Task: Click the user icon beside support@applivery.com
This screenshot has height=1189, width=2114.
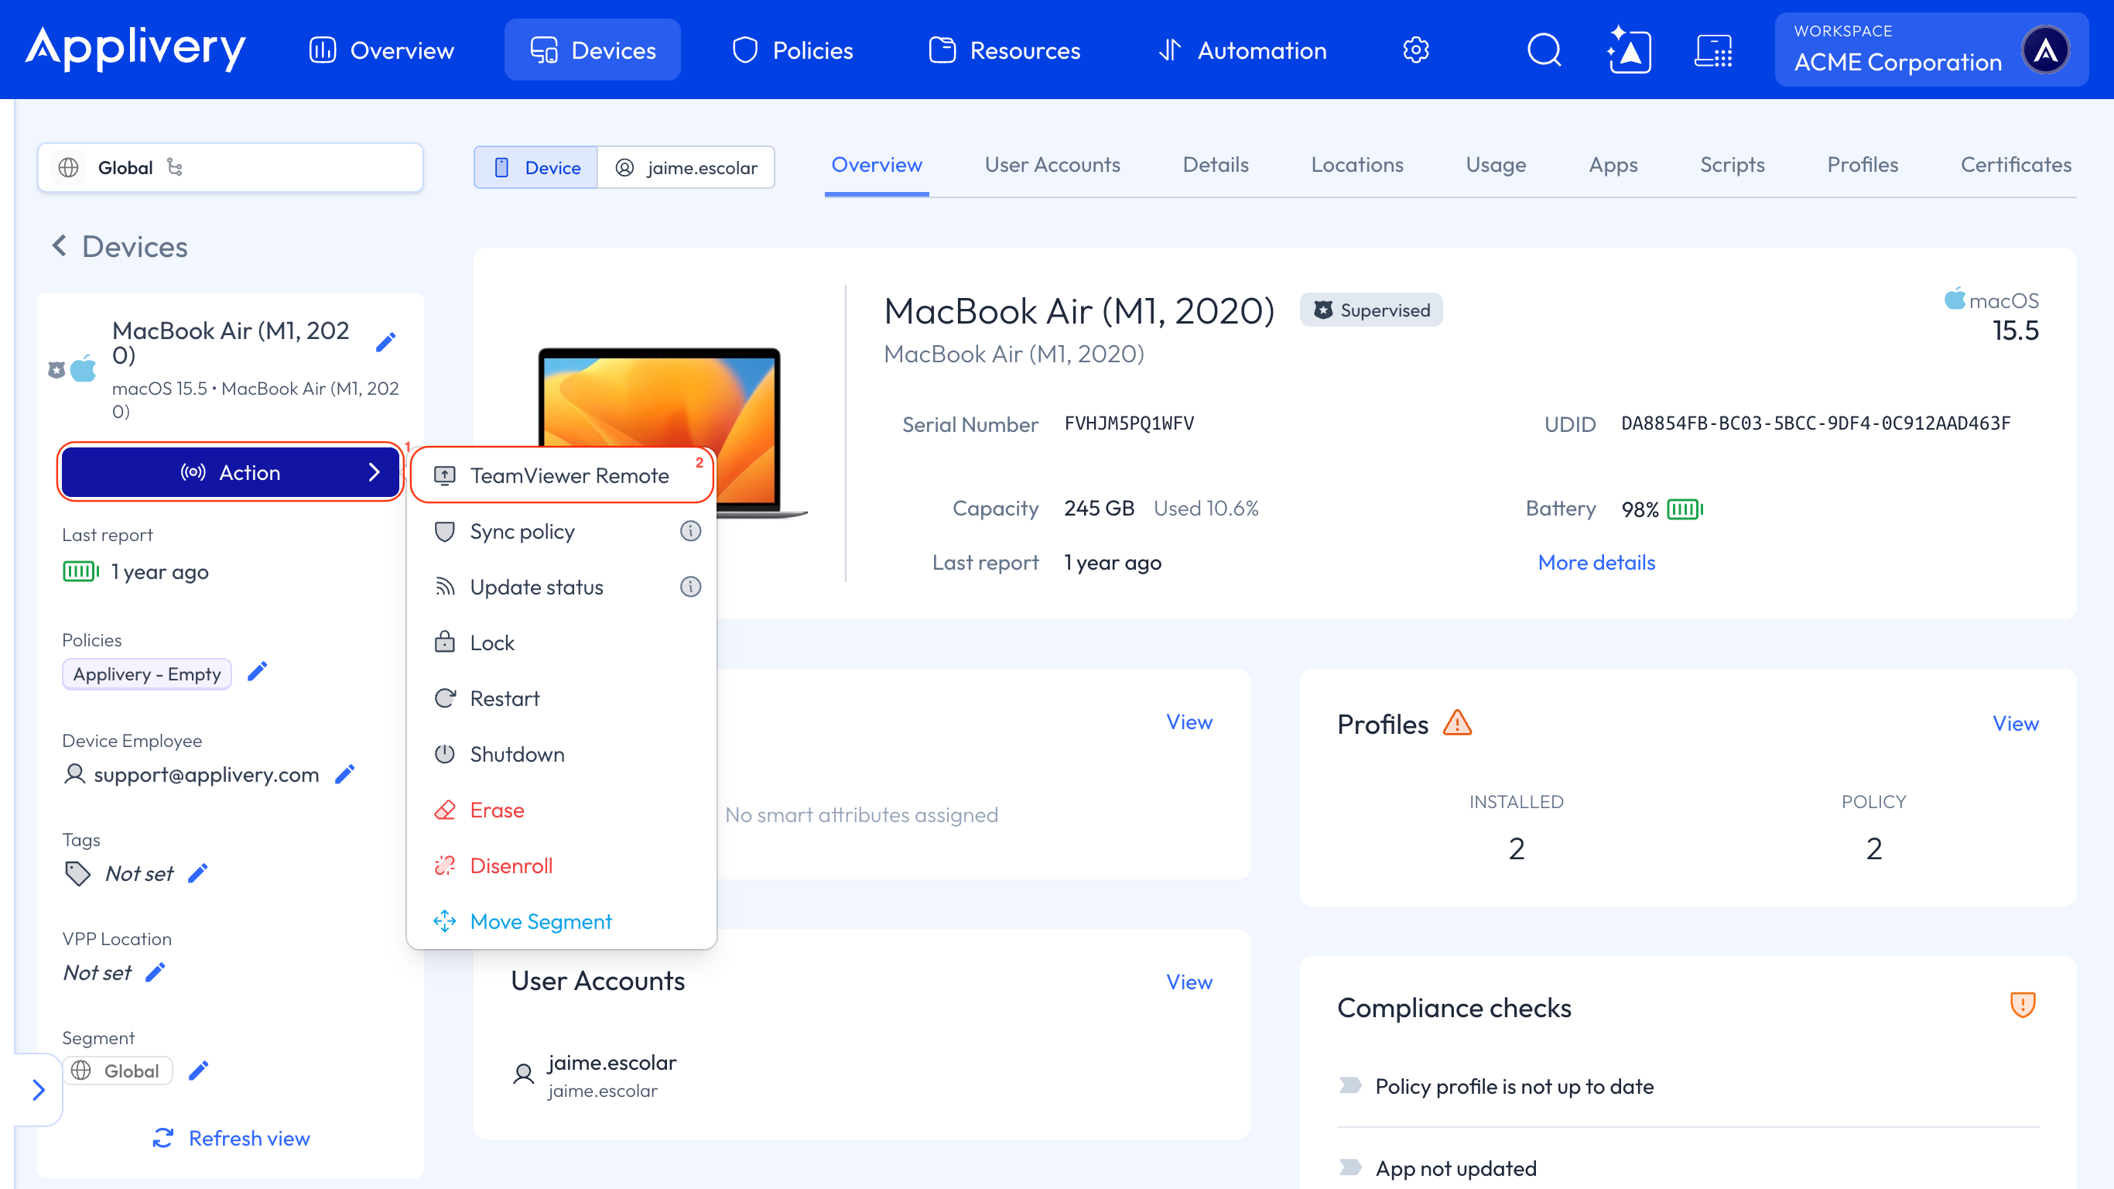Action: click(x=75, y=773)
